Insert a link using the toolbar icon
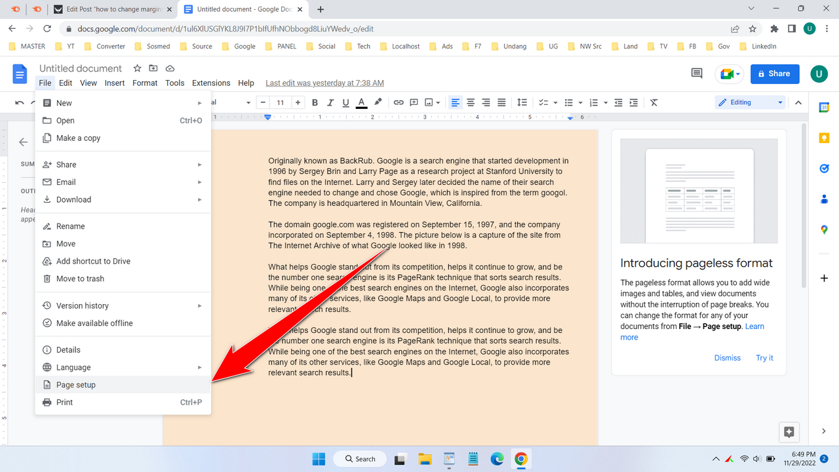 [399, 102]
